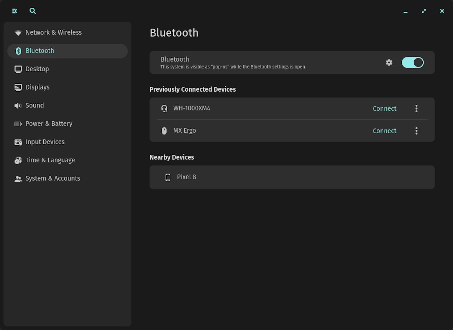Select the Bluetooth sidebar icon
This screenshot has width=453, height=330.
click(x=18, y=51)
